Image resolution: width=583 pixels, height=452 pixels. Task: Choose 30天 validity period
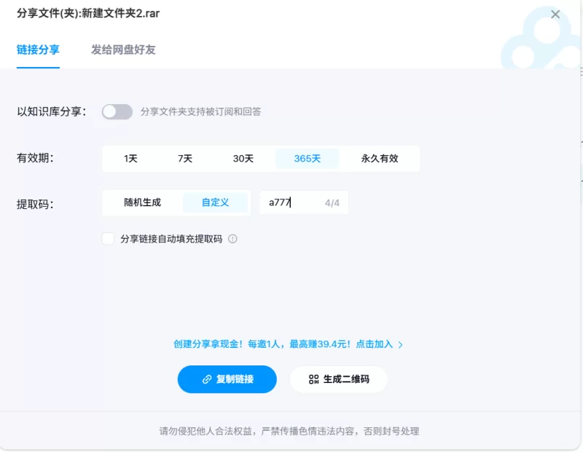tap(243, 159)
